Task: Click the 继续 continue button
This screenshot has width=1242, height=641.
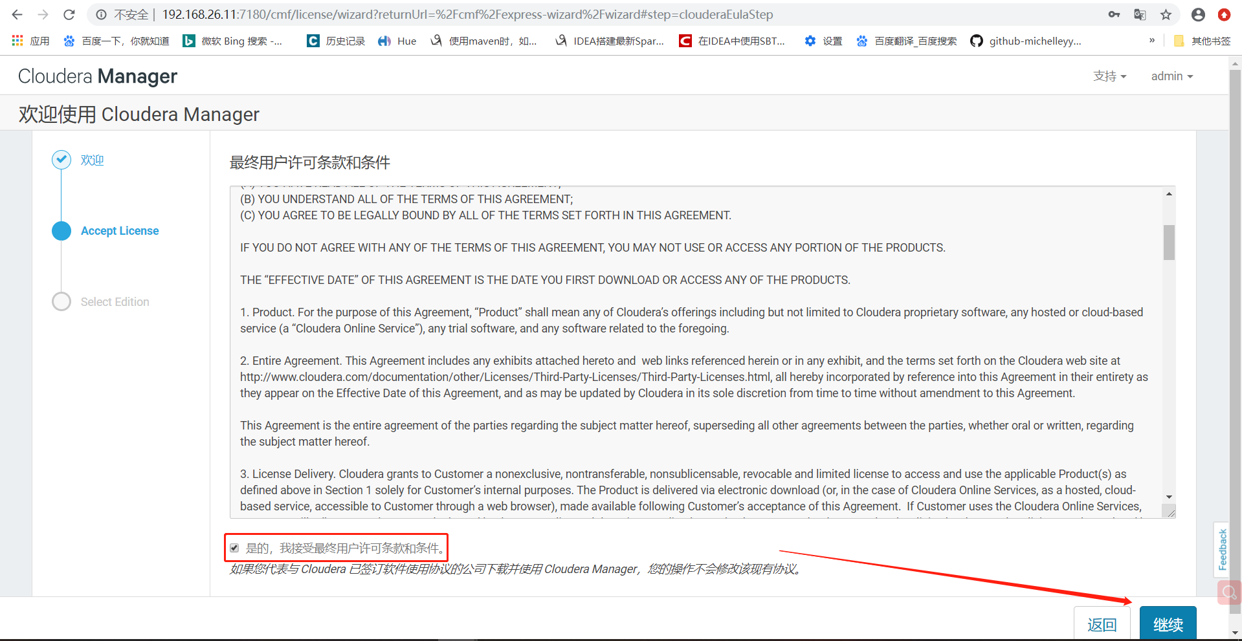Action: click(1168, 624)
